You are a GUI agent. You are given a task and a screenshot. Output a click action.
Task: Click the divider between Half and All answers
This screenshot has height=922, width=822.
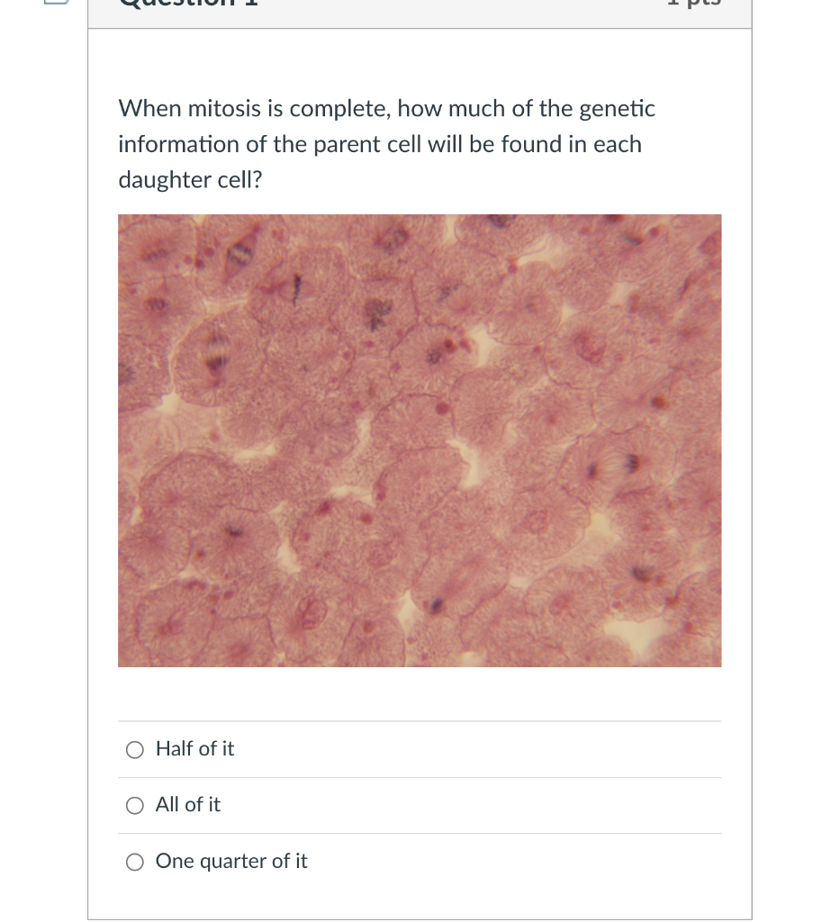point(420,778)
